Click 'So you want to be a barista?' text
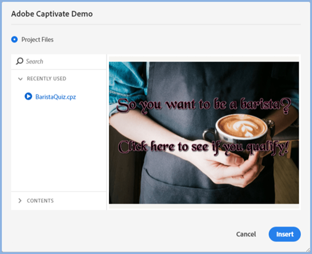Viewport: 312px width, 254px height. click(x=204, y=105)
